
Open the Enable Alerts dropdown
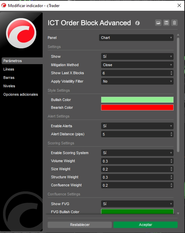click(137, 126)
